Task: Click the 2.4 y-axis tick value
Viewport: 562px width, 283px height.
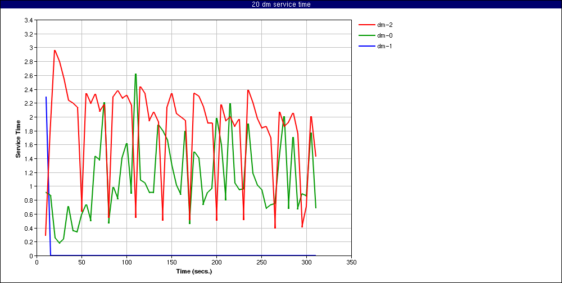Action: click(29, 89)
